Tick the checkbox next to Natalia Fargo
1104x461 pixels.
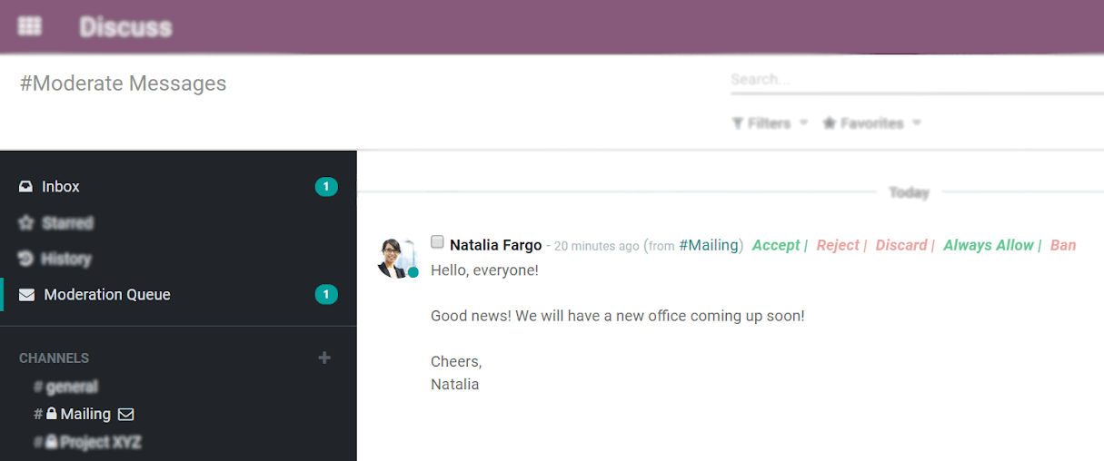[437, 242]
